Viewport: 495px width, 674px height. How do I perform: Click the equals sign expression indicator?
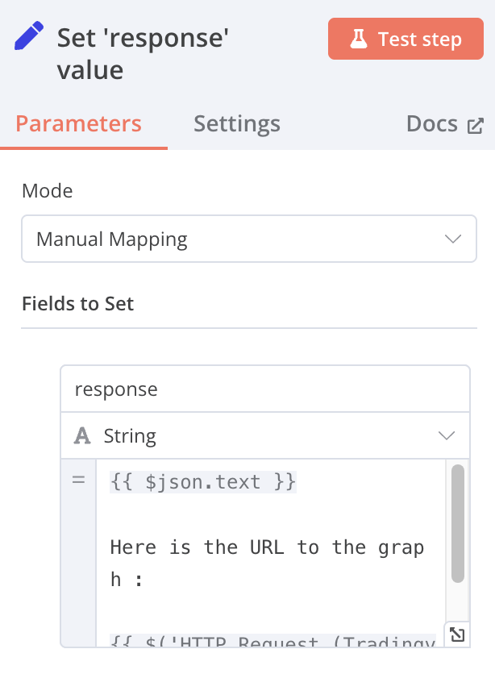[x=78, y=481]
